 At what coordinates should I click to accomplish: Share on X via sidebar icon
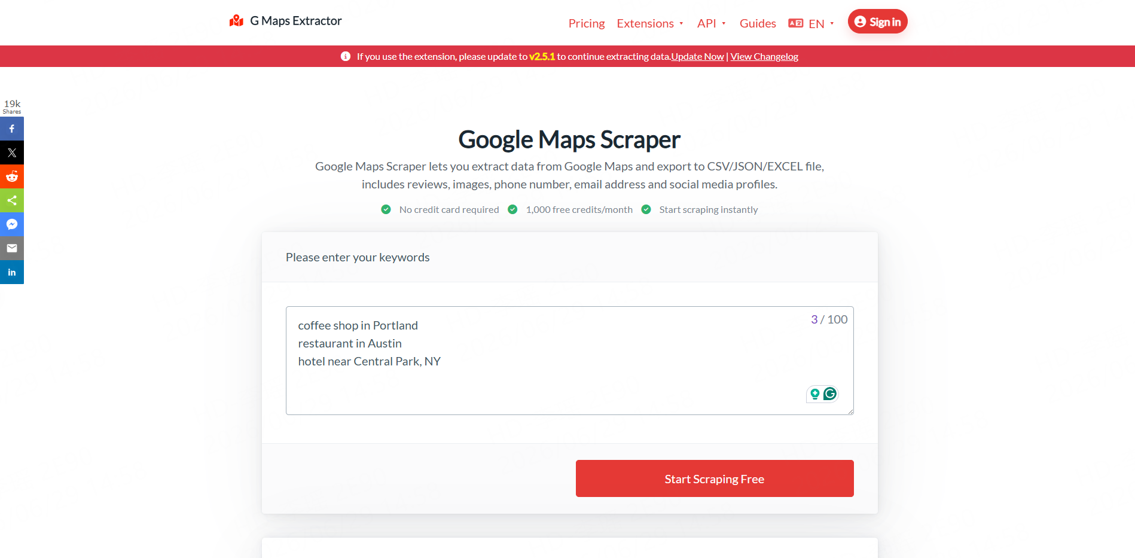[x=12, y=153]
